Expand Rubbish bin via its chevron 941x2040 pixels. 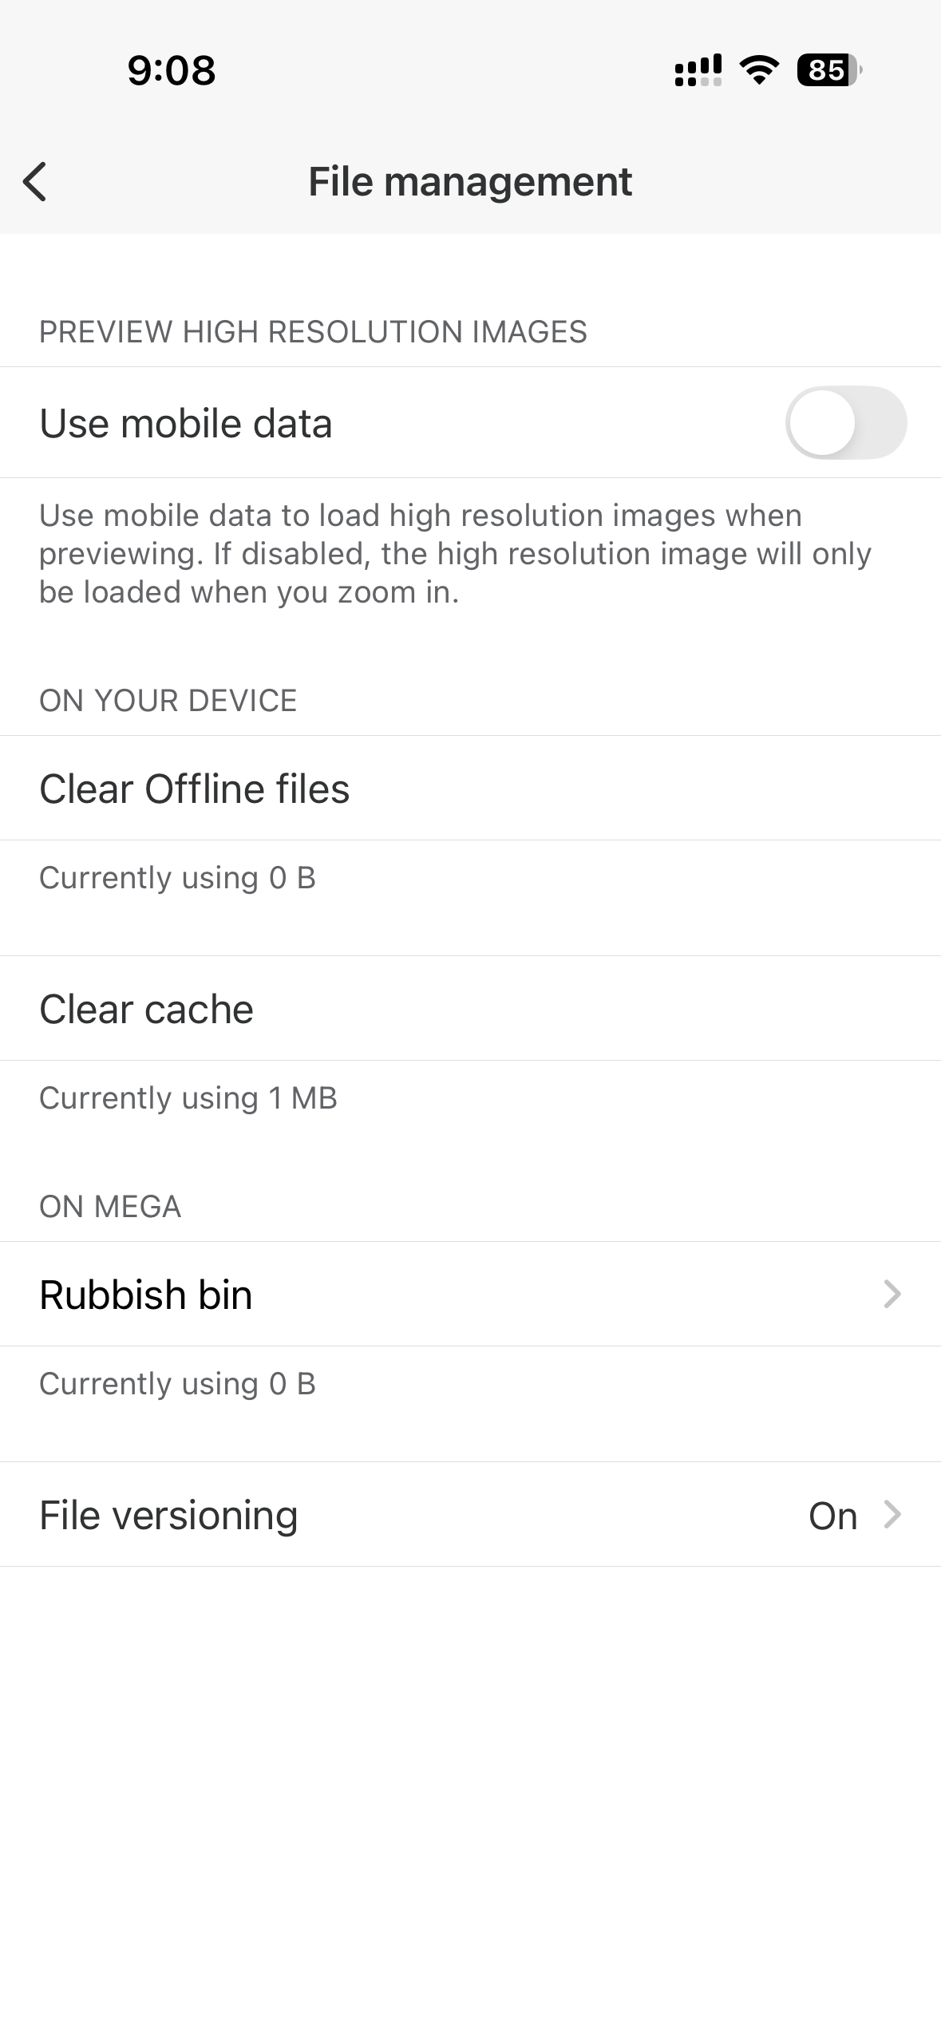tap(892, 1295)
